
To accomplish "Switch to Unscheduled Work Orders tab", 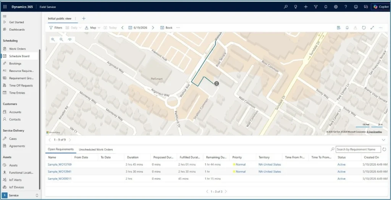I will pyautogui.click(x=96, y=150).
